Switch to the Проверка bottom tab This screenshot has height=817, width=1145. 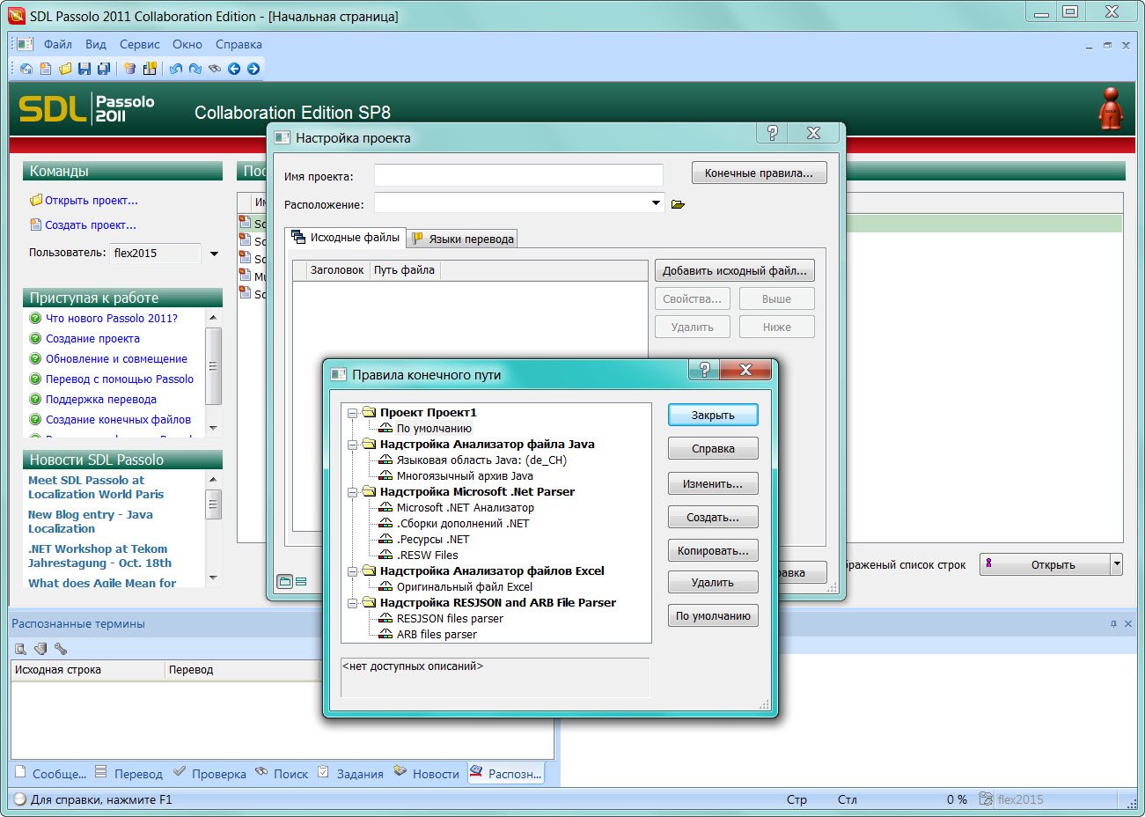(x=209, y=773)
